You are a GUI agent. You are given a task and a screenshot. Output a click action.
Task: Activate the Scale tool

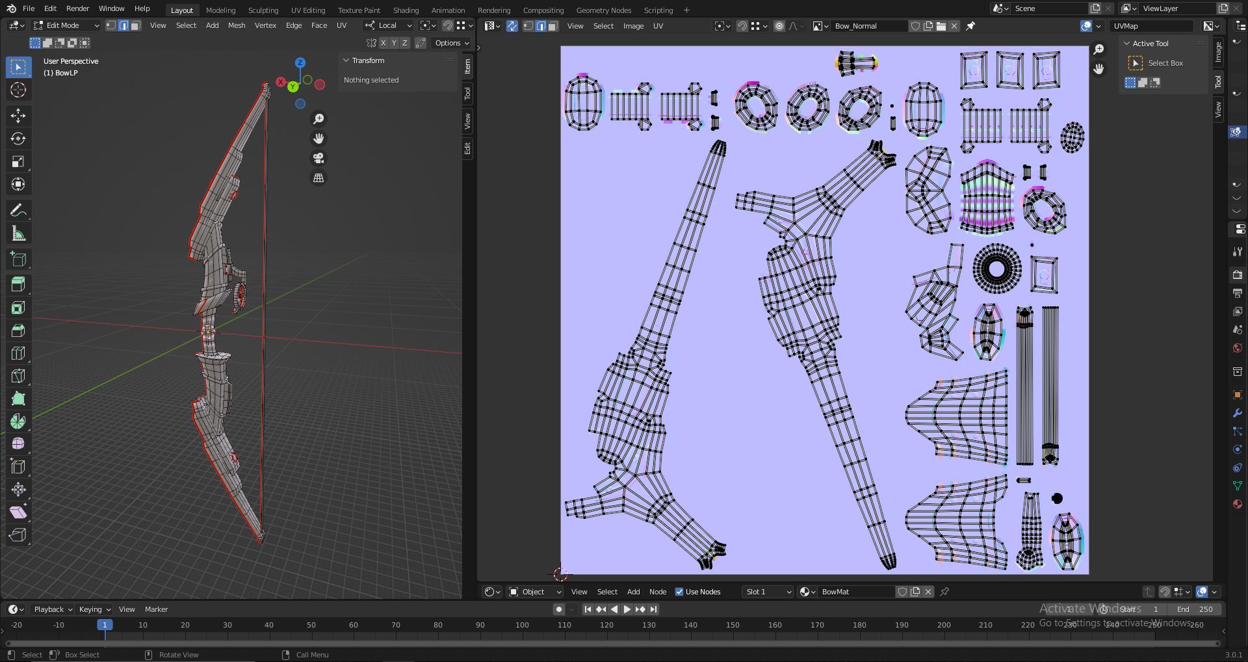tap(18, 161)
